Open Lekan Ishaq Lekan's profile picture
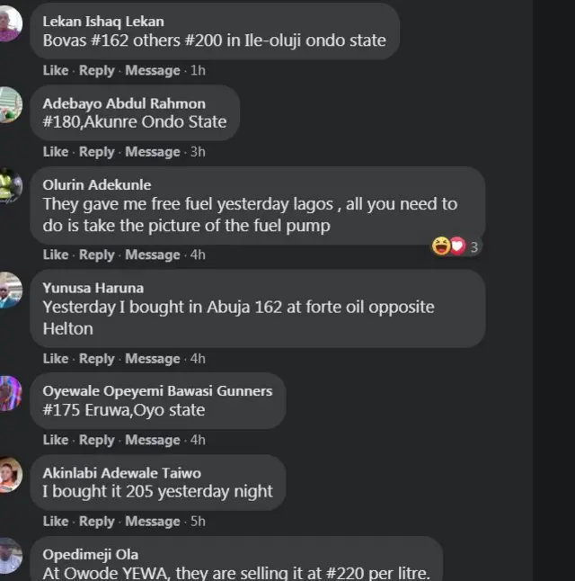Image resolution: width=575 pixels, height=581 pixels. click(8, 23)
